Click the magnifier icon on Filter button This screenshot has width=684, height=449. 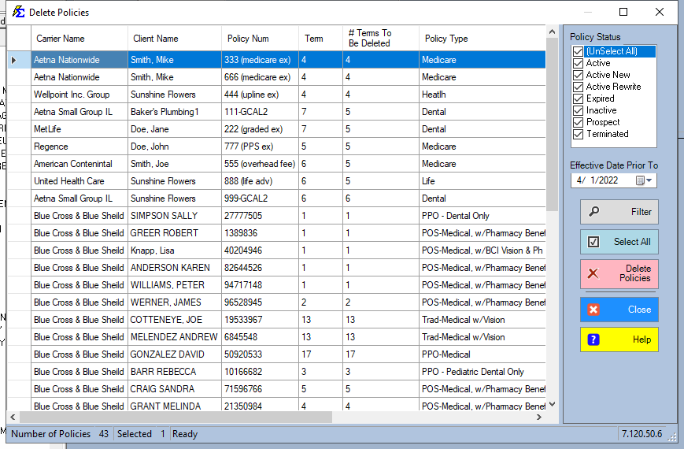click(x=593, y=212)
